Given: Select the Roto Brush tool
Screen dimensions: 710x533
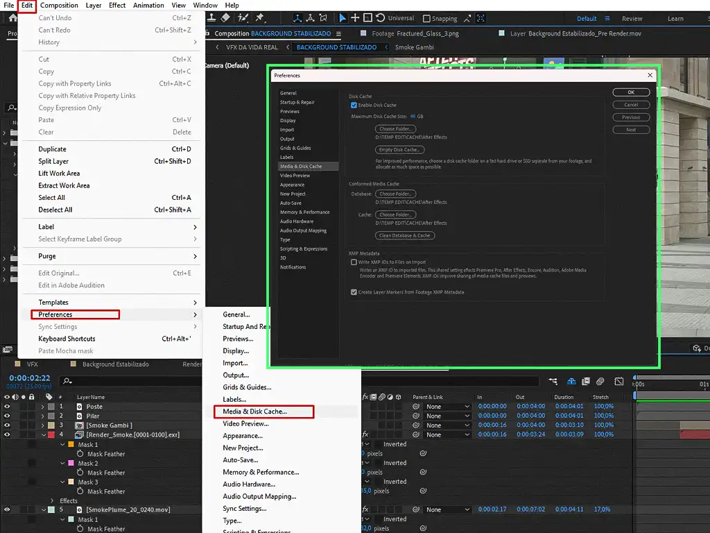Looking at the screenshot, I should (x=243, y=17).
